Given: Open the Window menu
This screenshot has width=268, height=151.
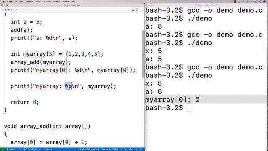Looking at the screenshot, I should click(66, 2).
